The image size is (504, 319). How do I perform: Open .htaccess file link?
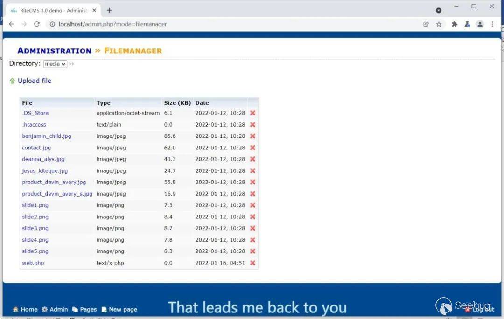pyautogui.click(x=34, y=124)
